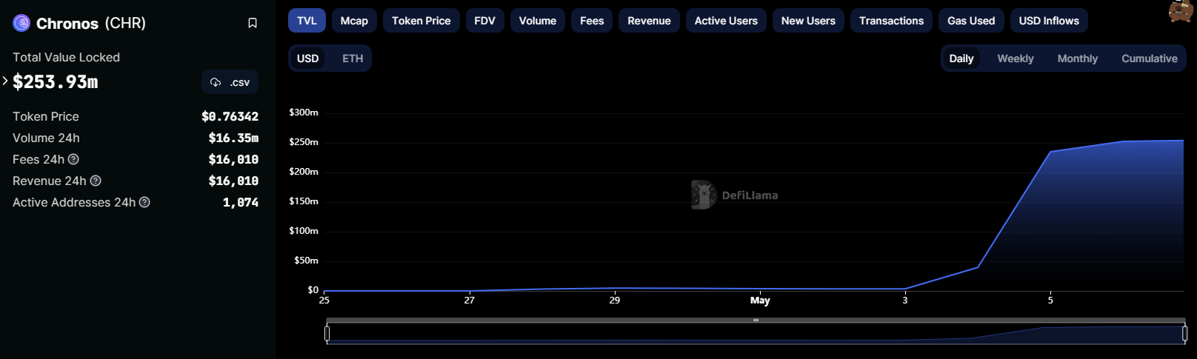Select Weekly chart grouping

pyautogui.click(x=1016, y=58)
